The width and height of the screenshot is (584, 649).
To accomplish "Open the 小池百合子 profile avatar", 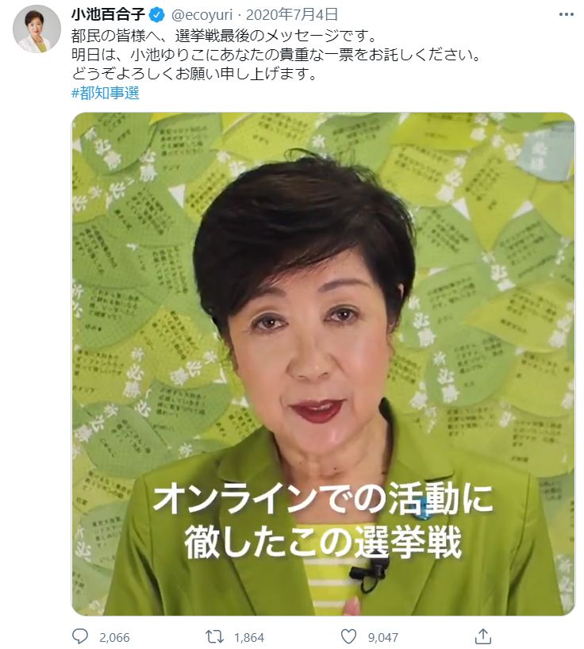I will coord(36,29).
